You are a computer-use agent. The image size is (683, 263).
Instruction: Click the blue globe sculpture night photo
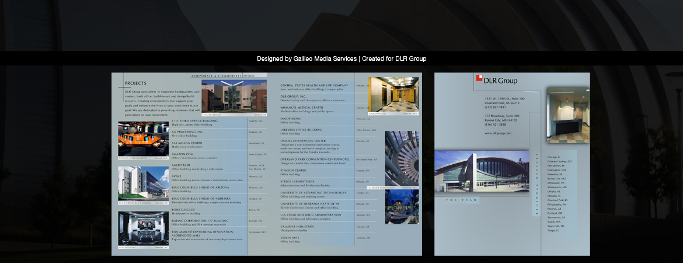click(402, 207)
